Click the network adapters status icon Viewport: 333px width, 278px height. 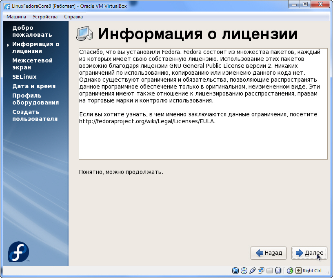pos(261,271)
